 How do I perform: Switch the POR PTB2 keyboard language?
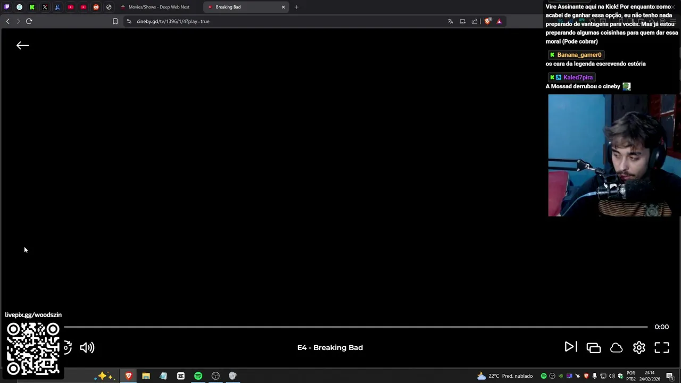pos(631,376)
